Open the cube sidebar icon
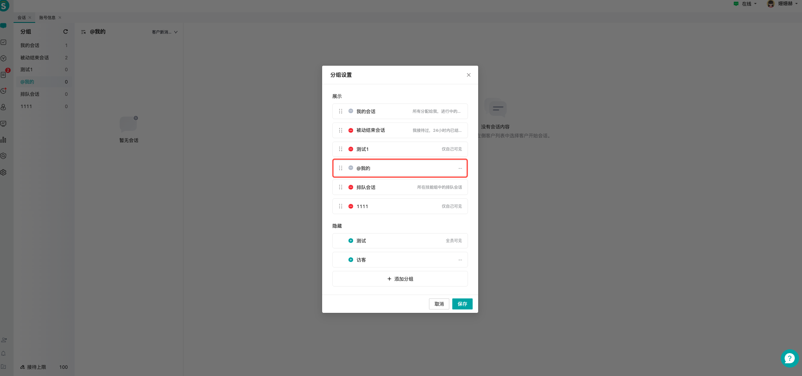The height and width of the screenshot is (376, 802). [3, 58]
